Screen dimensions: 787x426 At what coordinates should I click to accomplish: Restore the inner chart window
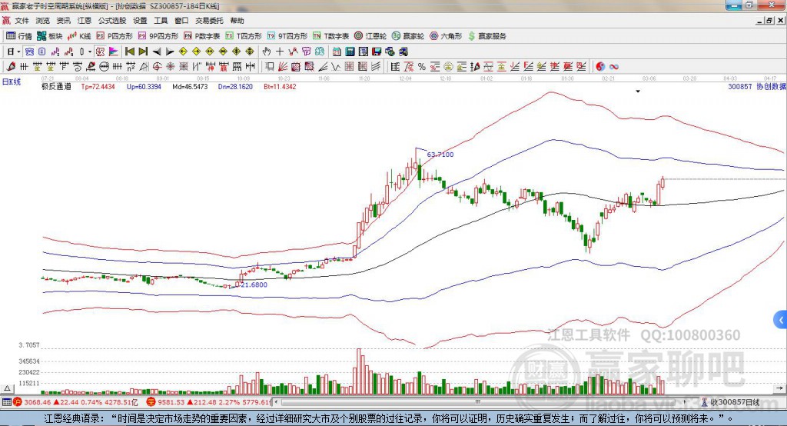[770, 21]
